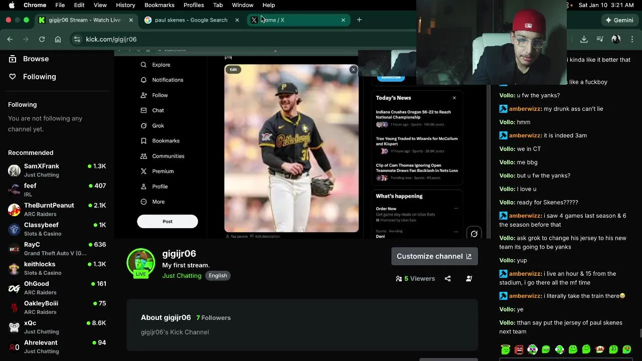Click the Indiana Crushes Oregon news headline
This screenshot has height=361, width=642.
[413, 114]
